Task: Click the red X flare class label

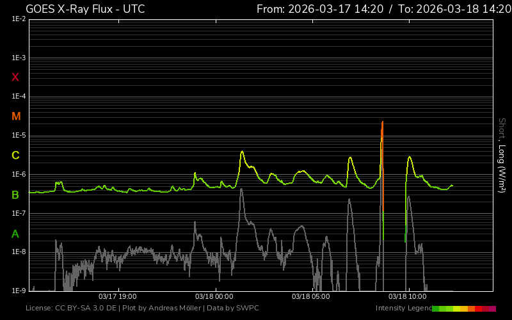Action: [15, 77]
